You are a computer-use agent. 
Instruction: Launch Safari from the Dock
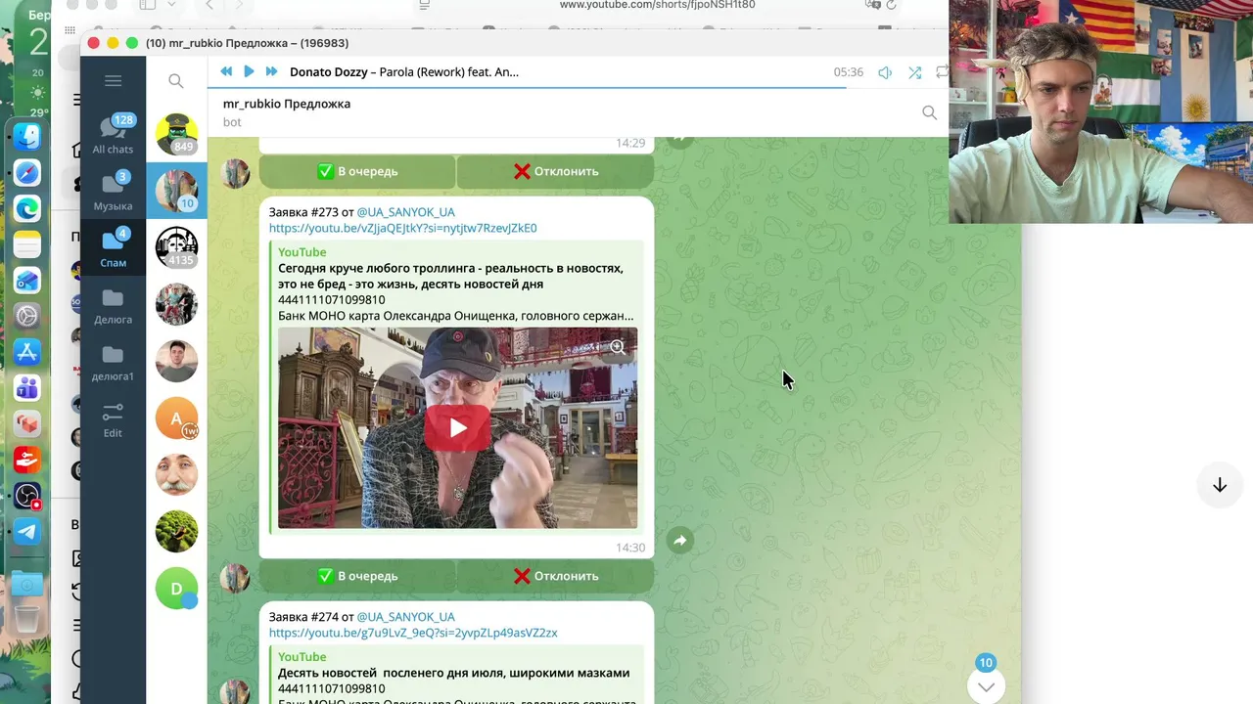point(27,173)
